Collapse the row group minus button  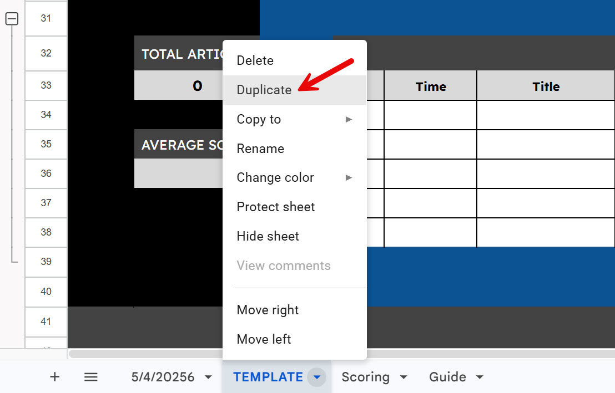(x=12, y=18)
